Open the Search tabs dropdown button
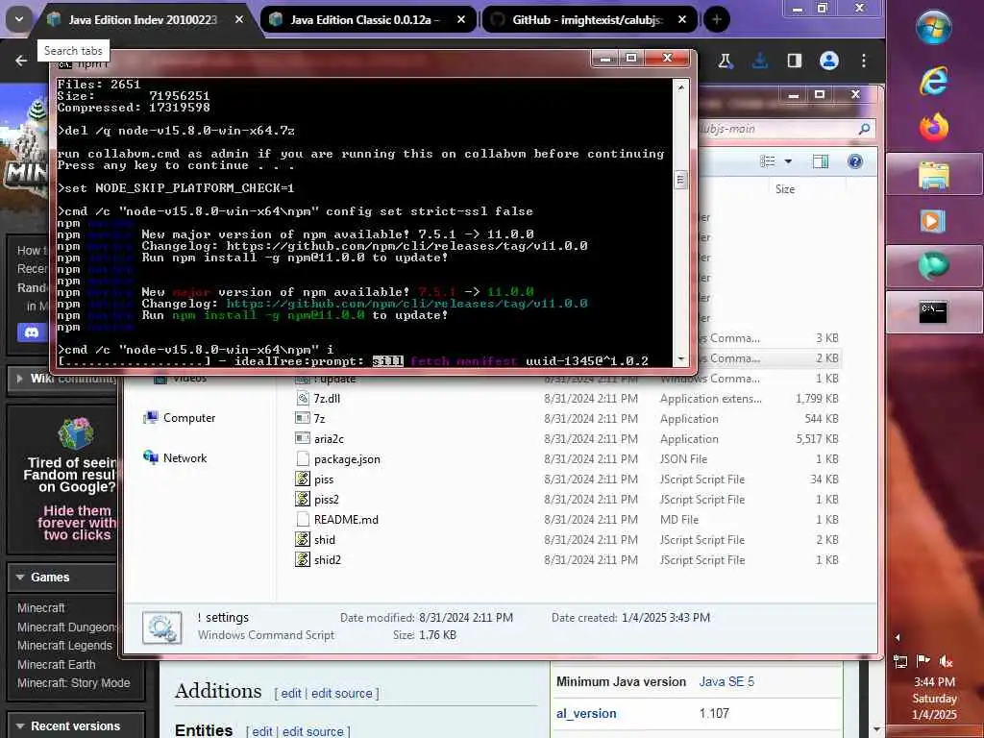 coord(19,19)
